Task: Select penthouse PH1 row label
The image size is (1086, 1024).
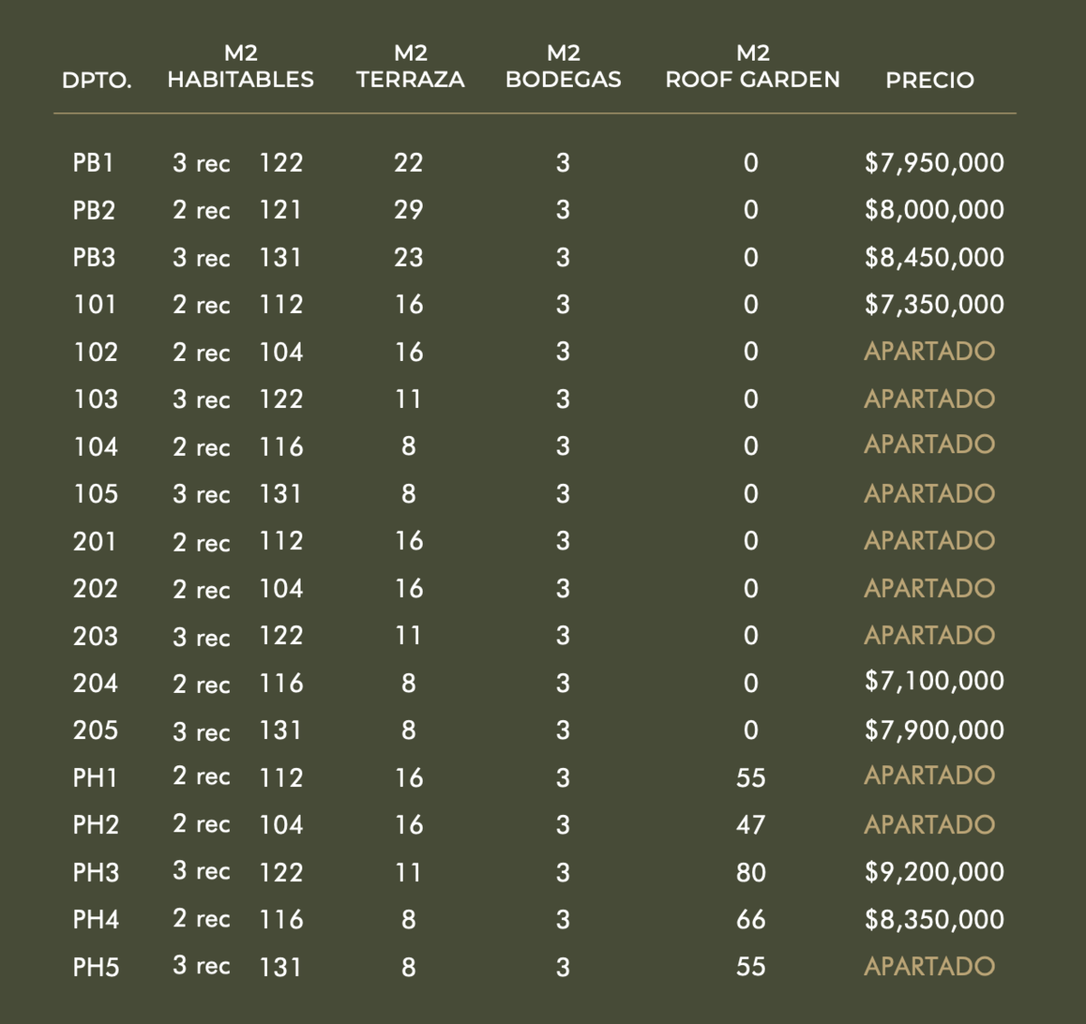Action: pos(95,778)
